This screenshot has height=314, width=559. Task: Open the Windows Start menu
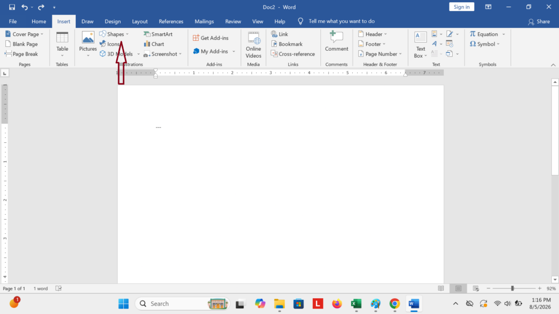pyautogui.click(x=123, y=304)
